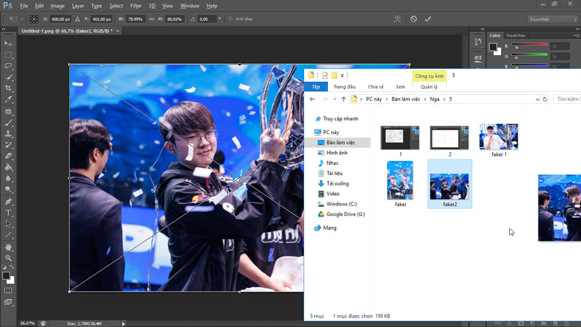
Task: Select the Hand tool
Action: pos(9,247)
